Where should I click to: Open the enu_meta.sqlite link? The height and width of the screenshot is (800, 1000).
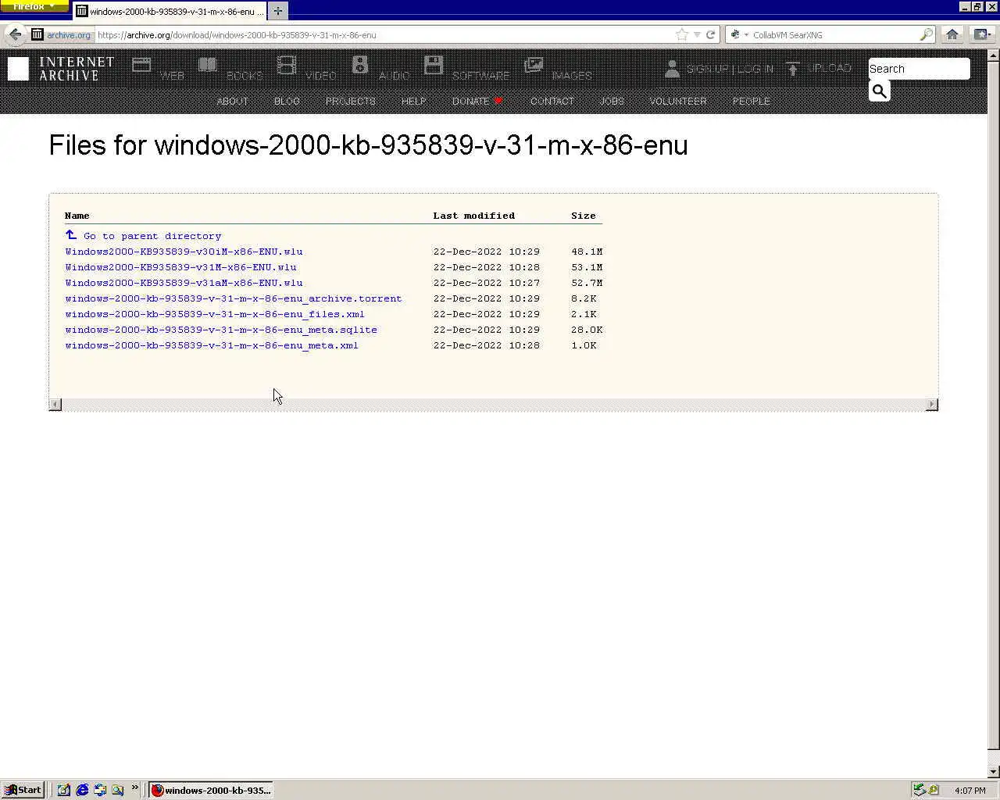coord(221,330)
